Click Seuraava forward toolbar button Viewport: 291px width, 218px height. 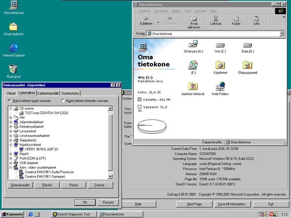(170, 21)
